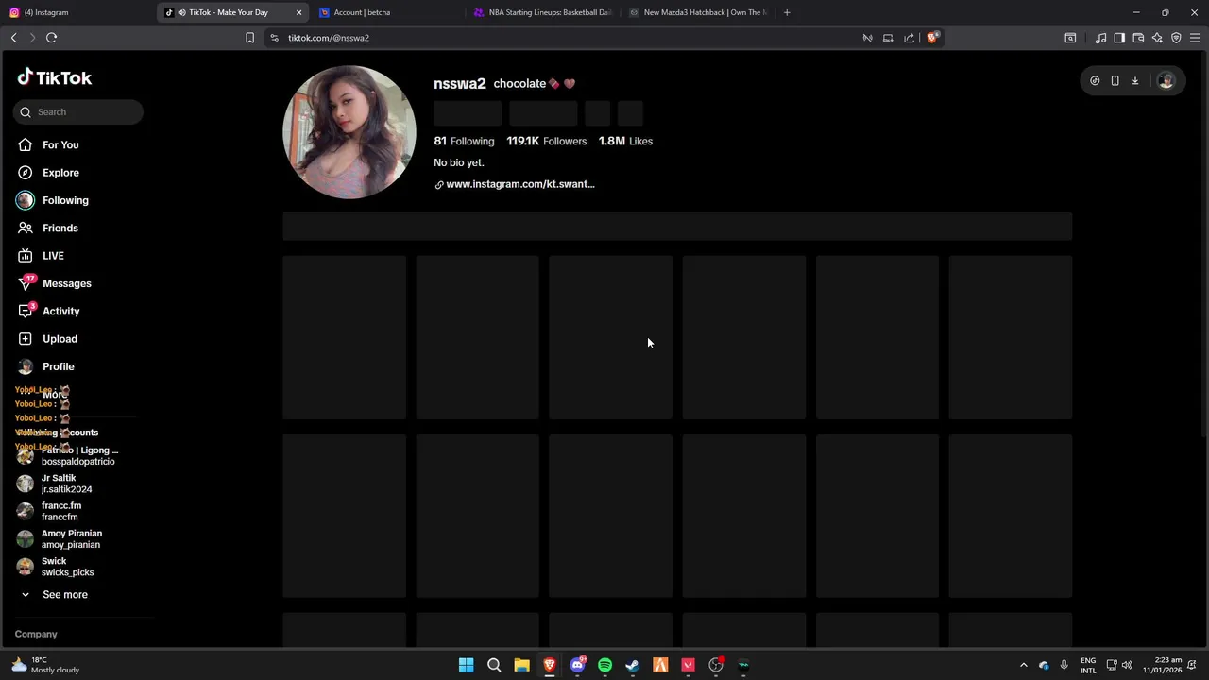The width and height of the screenshot is (1209, 680).
Task: Click install/cast screen icon in address bar
Action: pyautogui.click(x=888, y=38)
